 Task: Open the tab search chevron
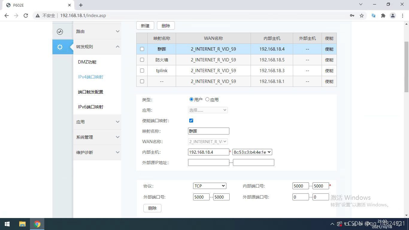pos(361,4)
